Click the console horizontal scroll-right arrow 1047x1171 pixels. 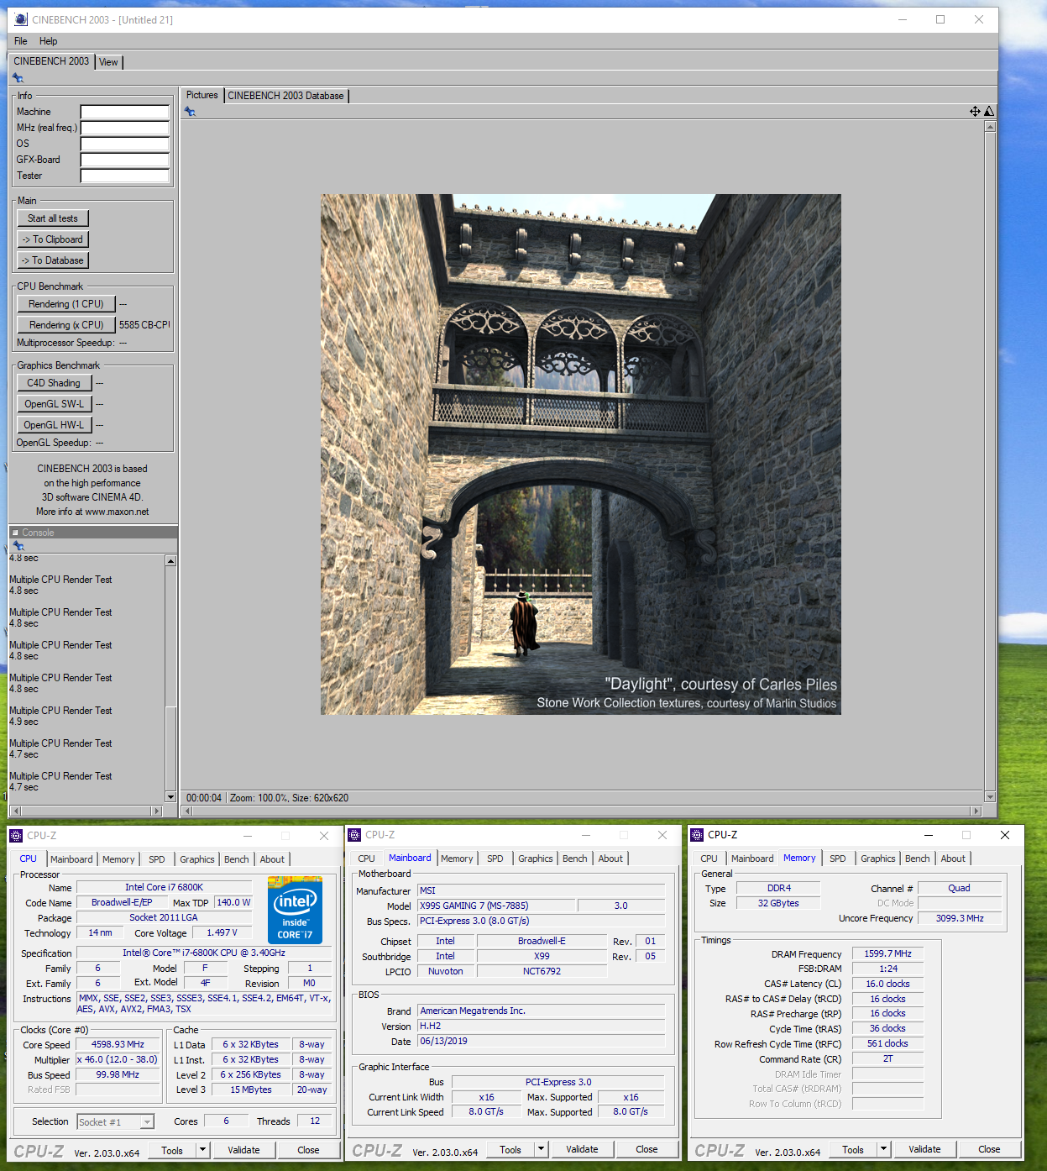pos(156,811)
